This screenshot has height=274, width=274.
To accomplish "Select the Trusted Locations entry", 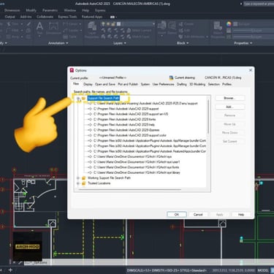I will point(99,183).
